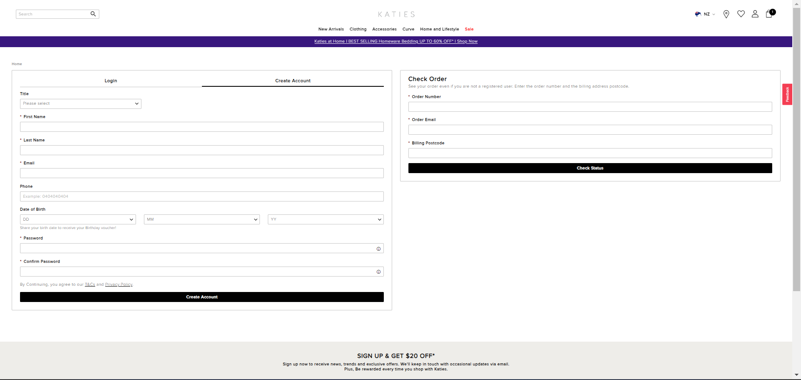Click the Create Account button
801x380 pixels.
(x=202, y=297)
